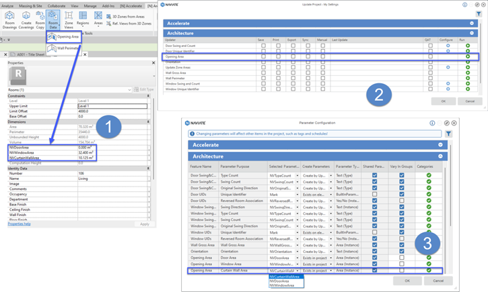Enable Sync for Opening Area updater
Viewport: 488px width, 292px height.
(x=308, y=56)
